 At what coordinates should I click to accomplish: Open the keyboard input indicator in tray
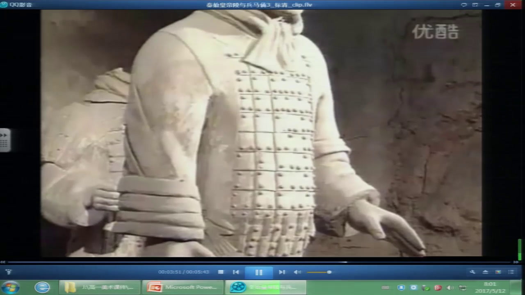(x=385, y=288)
